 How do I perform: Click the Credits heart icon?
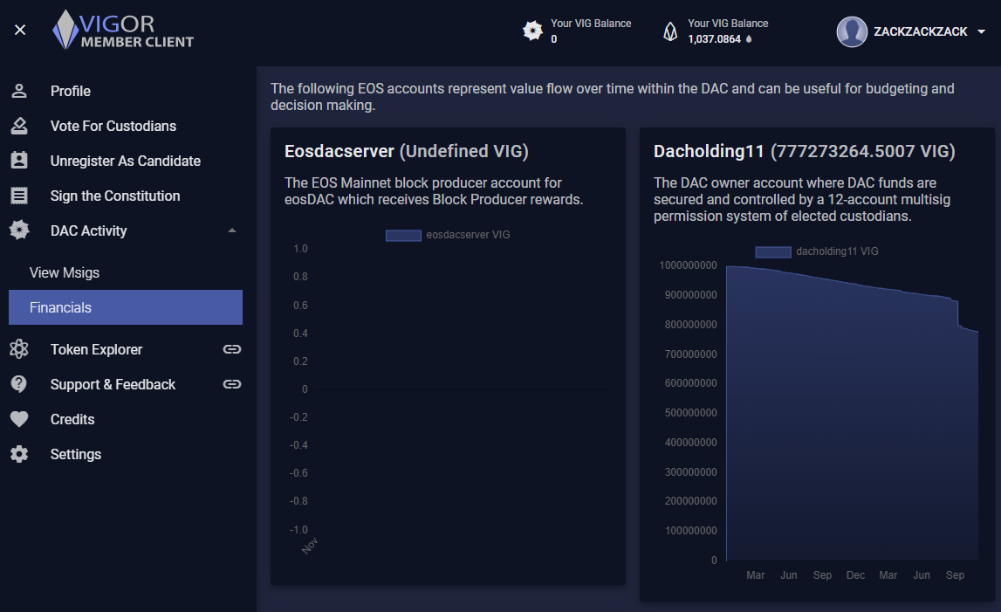(x=19, y=419)
